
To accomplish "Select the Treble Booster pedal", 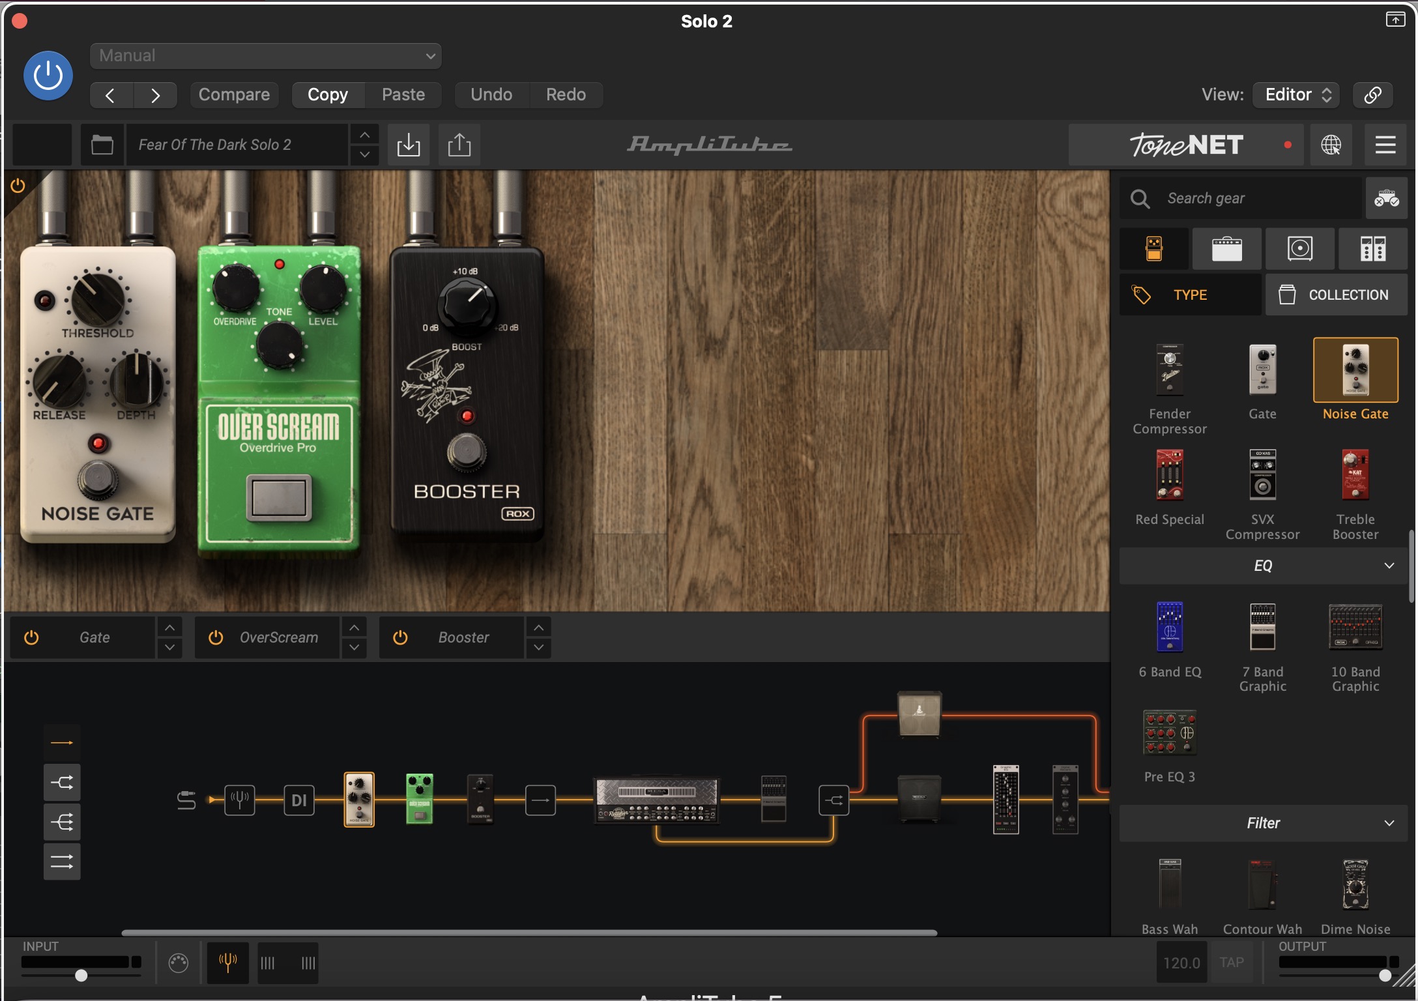I will click(1355, 474).
